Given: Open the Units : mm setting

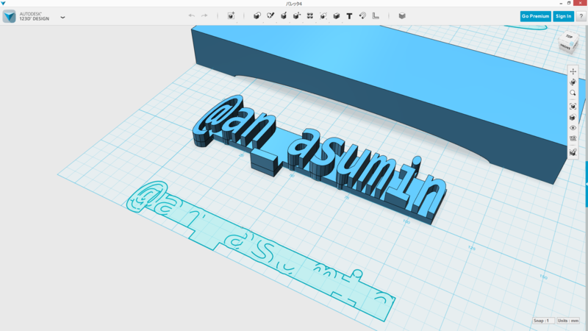Looking at the screenshot, I should click(x=567, y=321).
